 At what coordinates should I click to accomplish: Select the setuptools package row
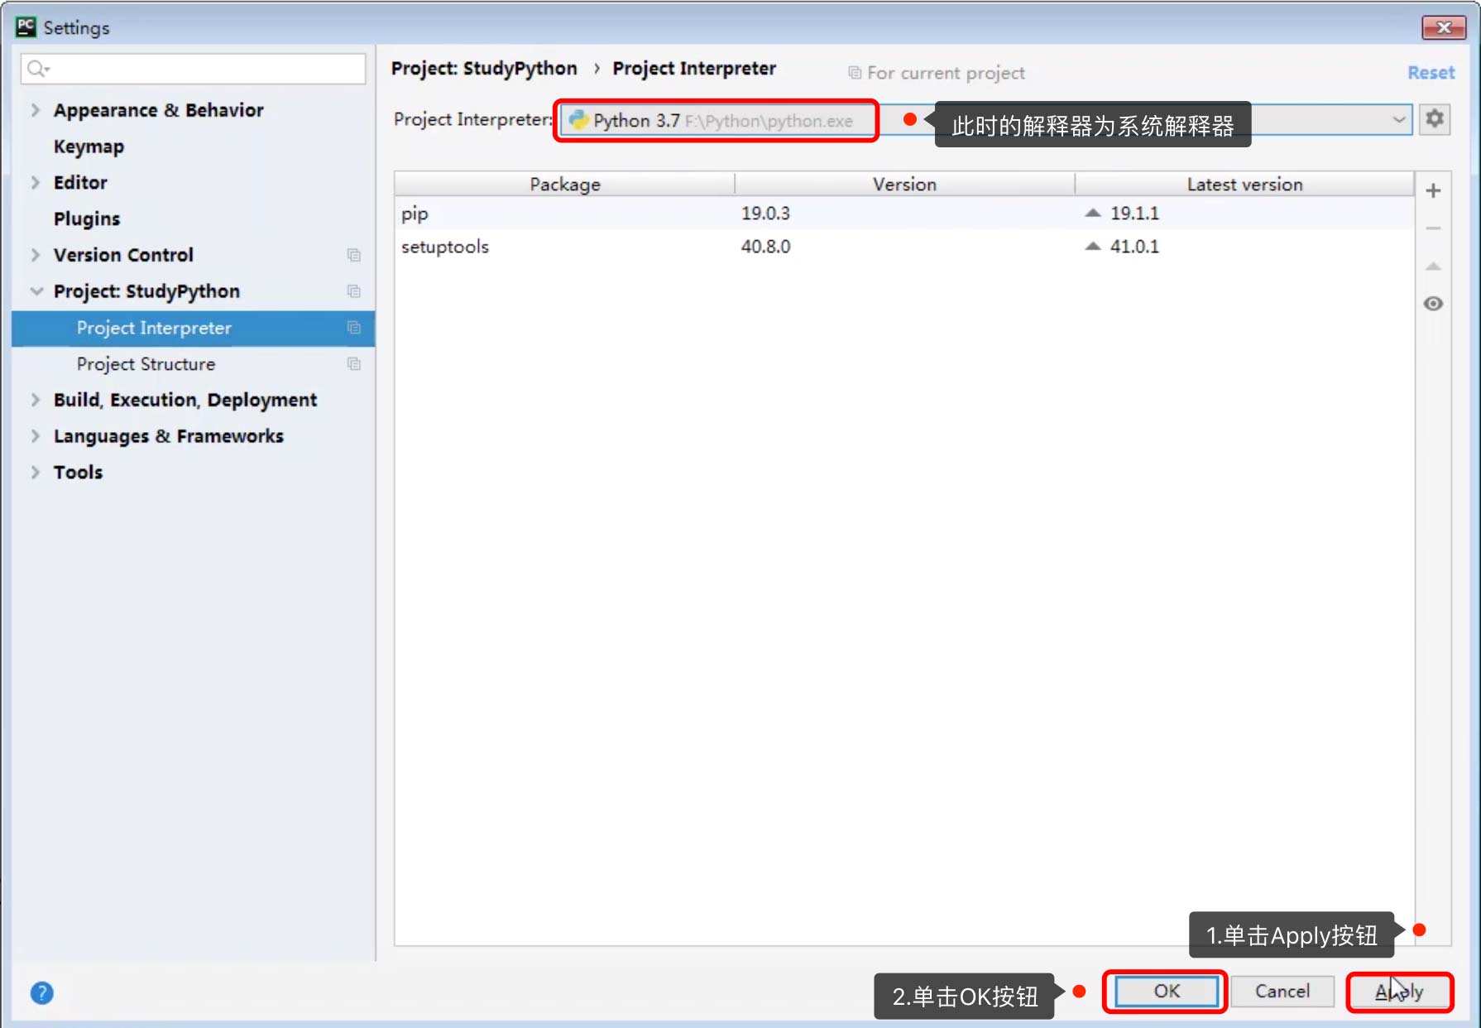pyautogui.click(x=445, y=247)
